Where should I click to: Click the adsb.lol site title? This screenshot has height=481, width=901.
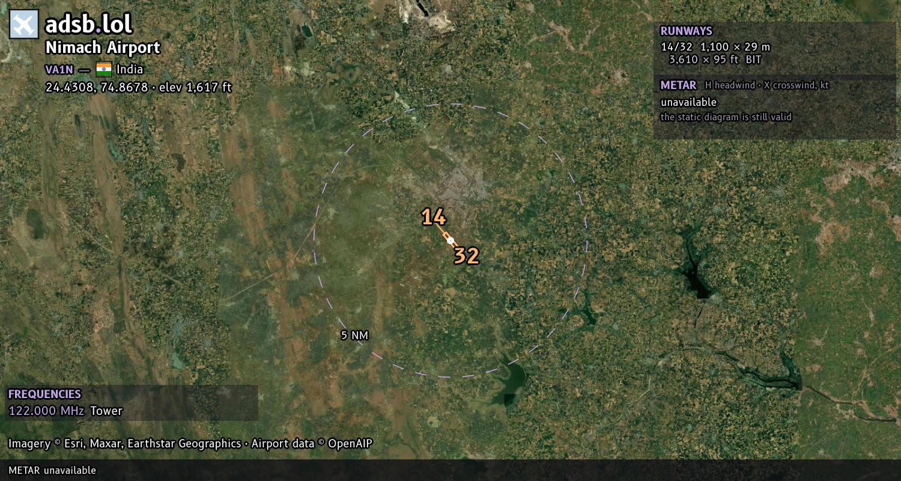tap(89, 25)
